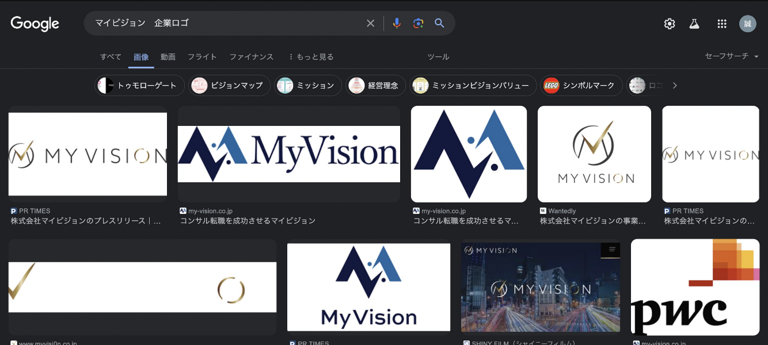Open Search Labs flask icon
This screenshot has width=768, height=345.
click(694, 24)
